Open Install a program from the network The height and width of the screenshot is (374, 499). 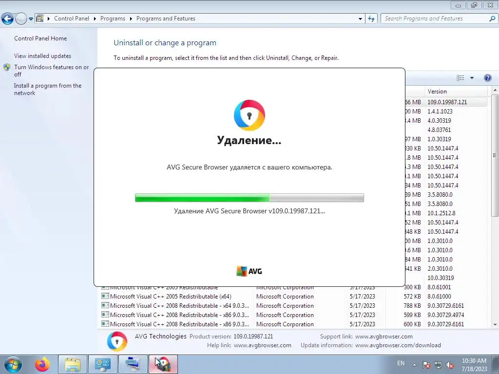(x=48, y=89)
